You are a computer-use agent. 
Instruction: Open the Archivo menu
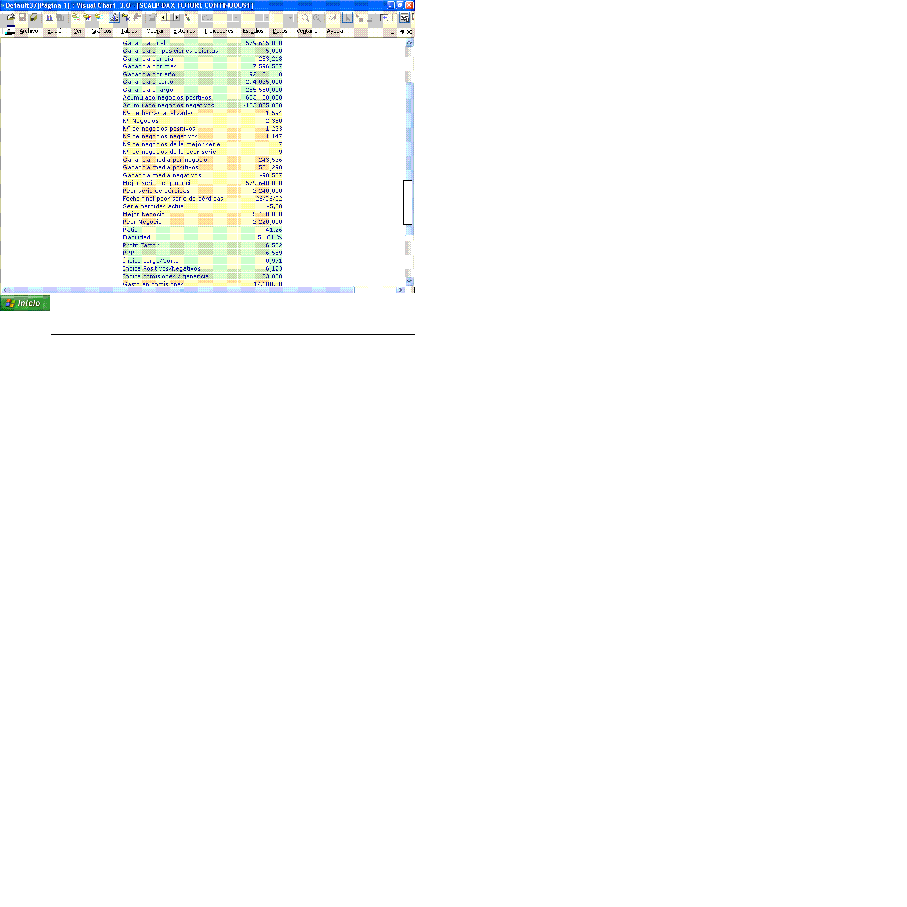coord(29,31)
